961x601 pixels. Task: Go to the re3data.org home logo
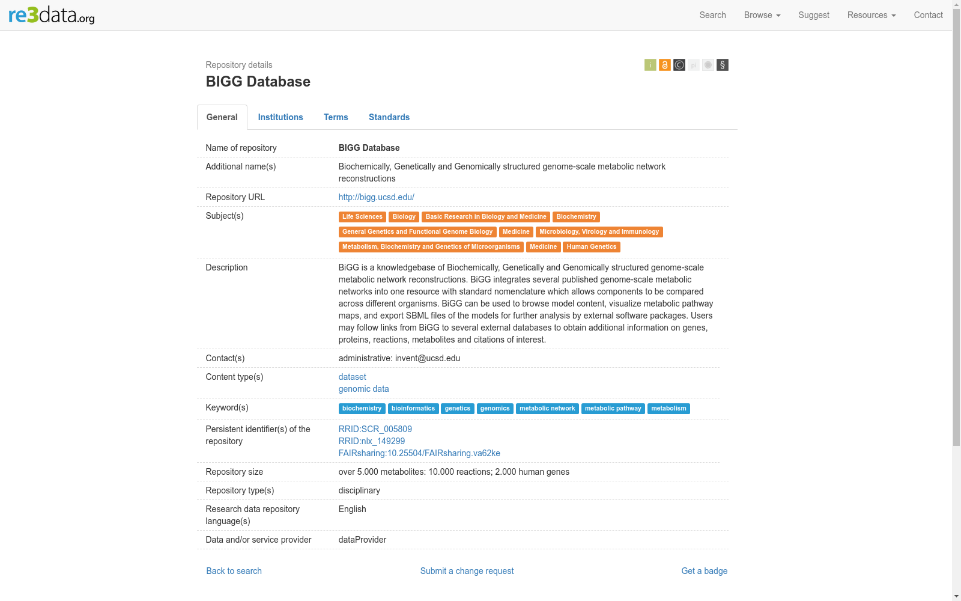pos(52,15)
